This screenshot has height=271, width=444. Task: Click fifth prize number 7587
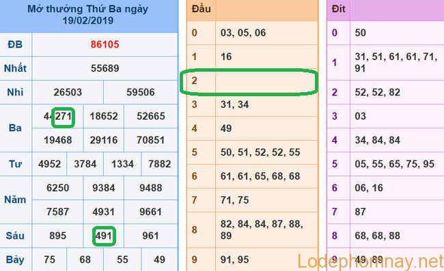[58, 212]
